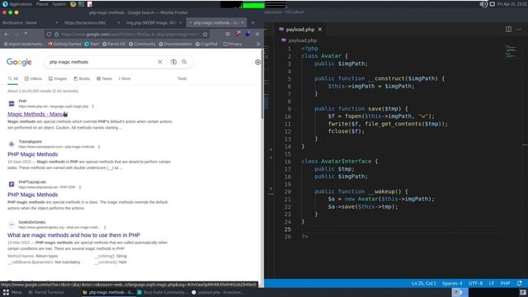528x297 pixels.
Task: Open the Community bookmark
Action: click(x=142, y=44)
